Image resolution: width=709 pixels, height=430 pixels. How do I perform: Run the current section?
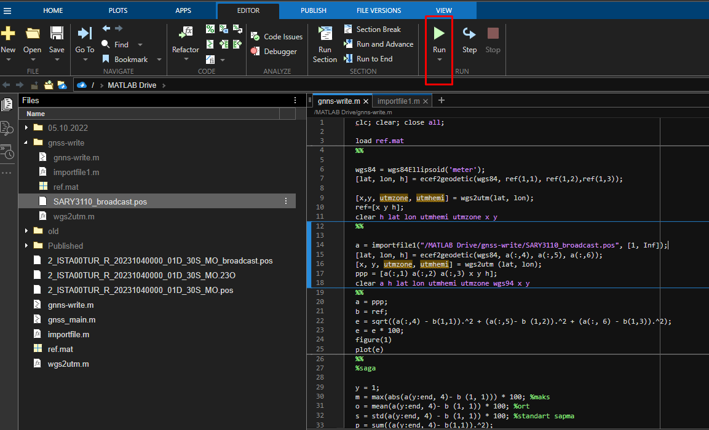coord(325,44)
